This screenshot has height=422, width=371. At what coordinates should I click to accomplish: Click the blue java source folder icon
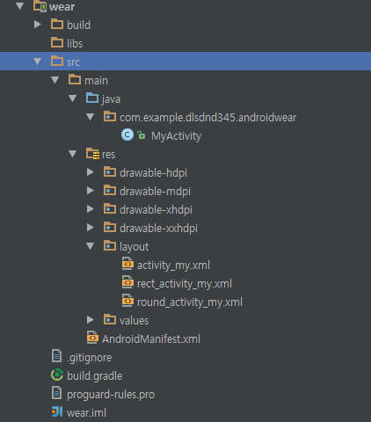click(92, 98)
